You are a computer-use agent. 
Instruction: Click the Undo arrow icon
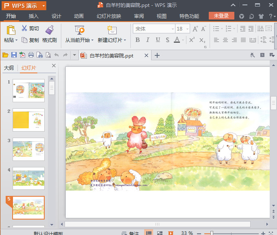(56, 55)
